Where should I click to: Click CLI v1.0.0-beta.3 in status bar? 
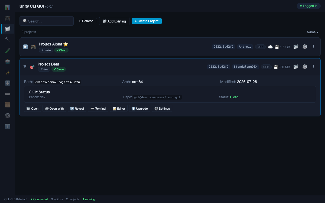point(16,199)
